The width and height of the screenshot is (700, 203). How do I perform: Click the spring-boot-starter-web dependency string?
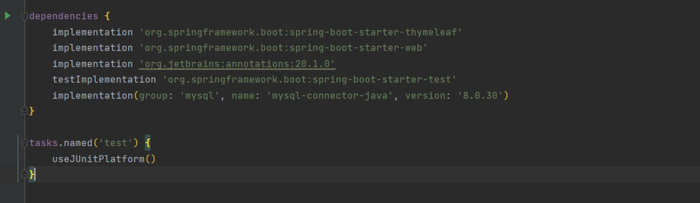pyautogui.click(x=283, y=48)
